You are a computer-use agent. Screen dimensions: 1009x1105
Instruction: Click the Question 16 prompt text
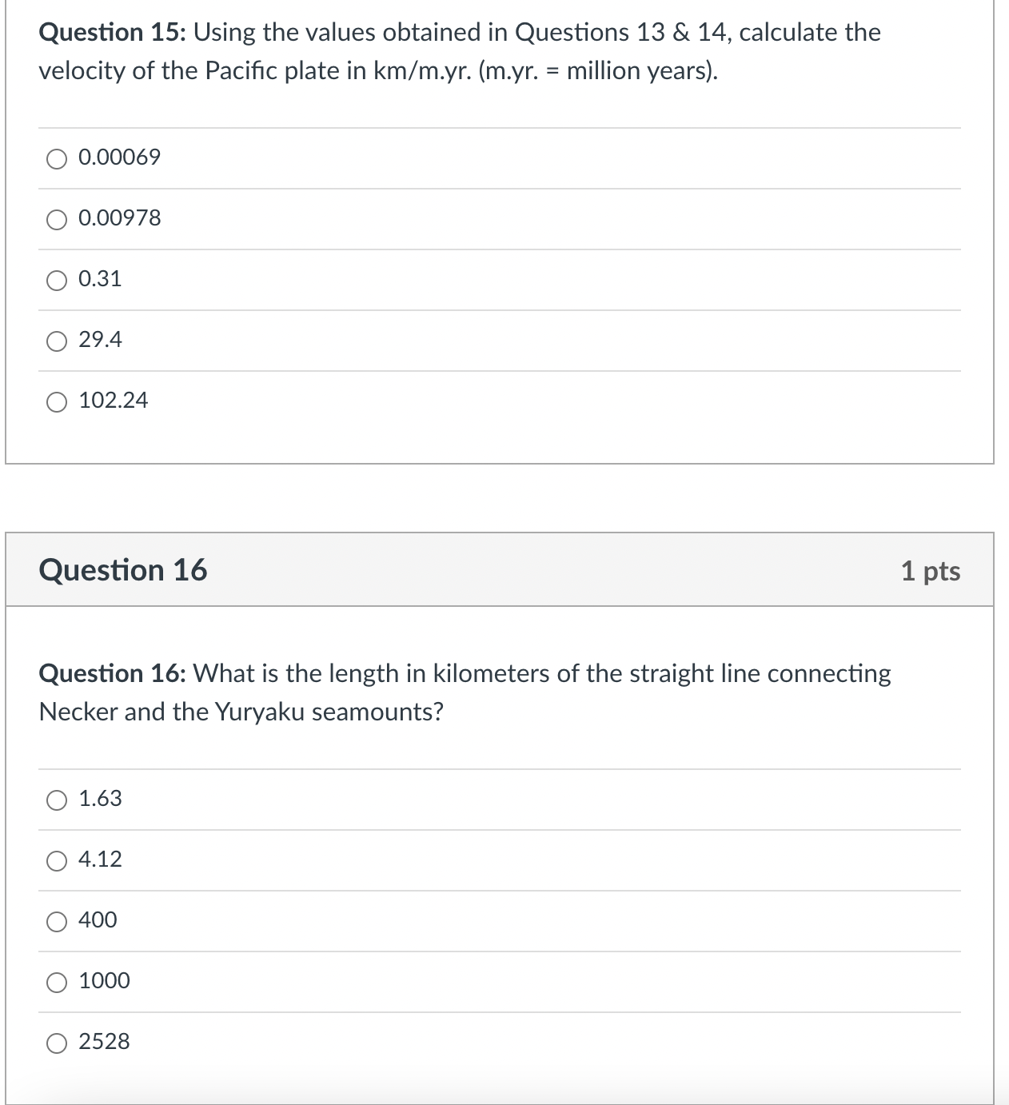pos(464,692)
